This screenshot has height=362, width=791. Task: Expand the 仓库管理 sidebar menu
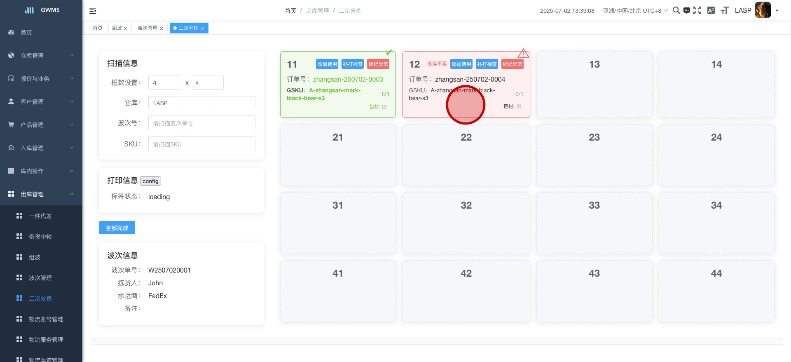41,56
